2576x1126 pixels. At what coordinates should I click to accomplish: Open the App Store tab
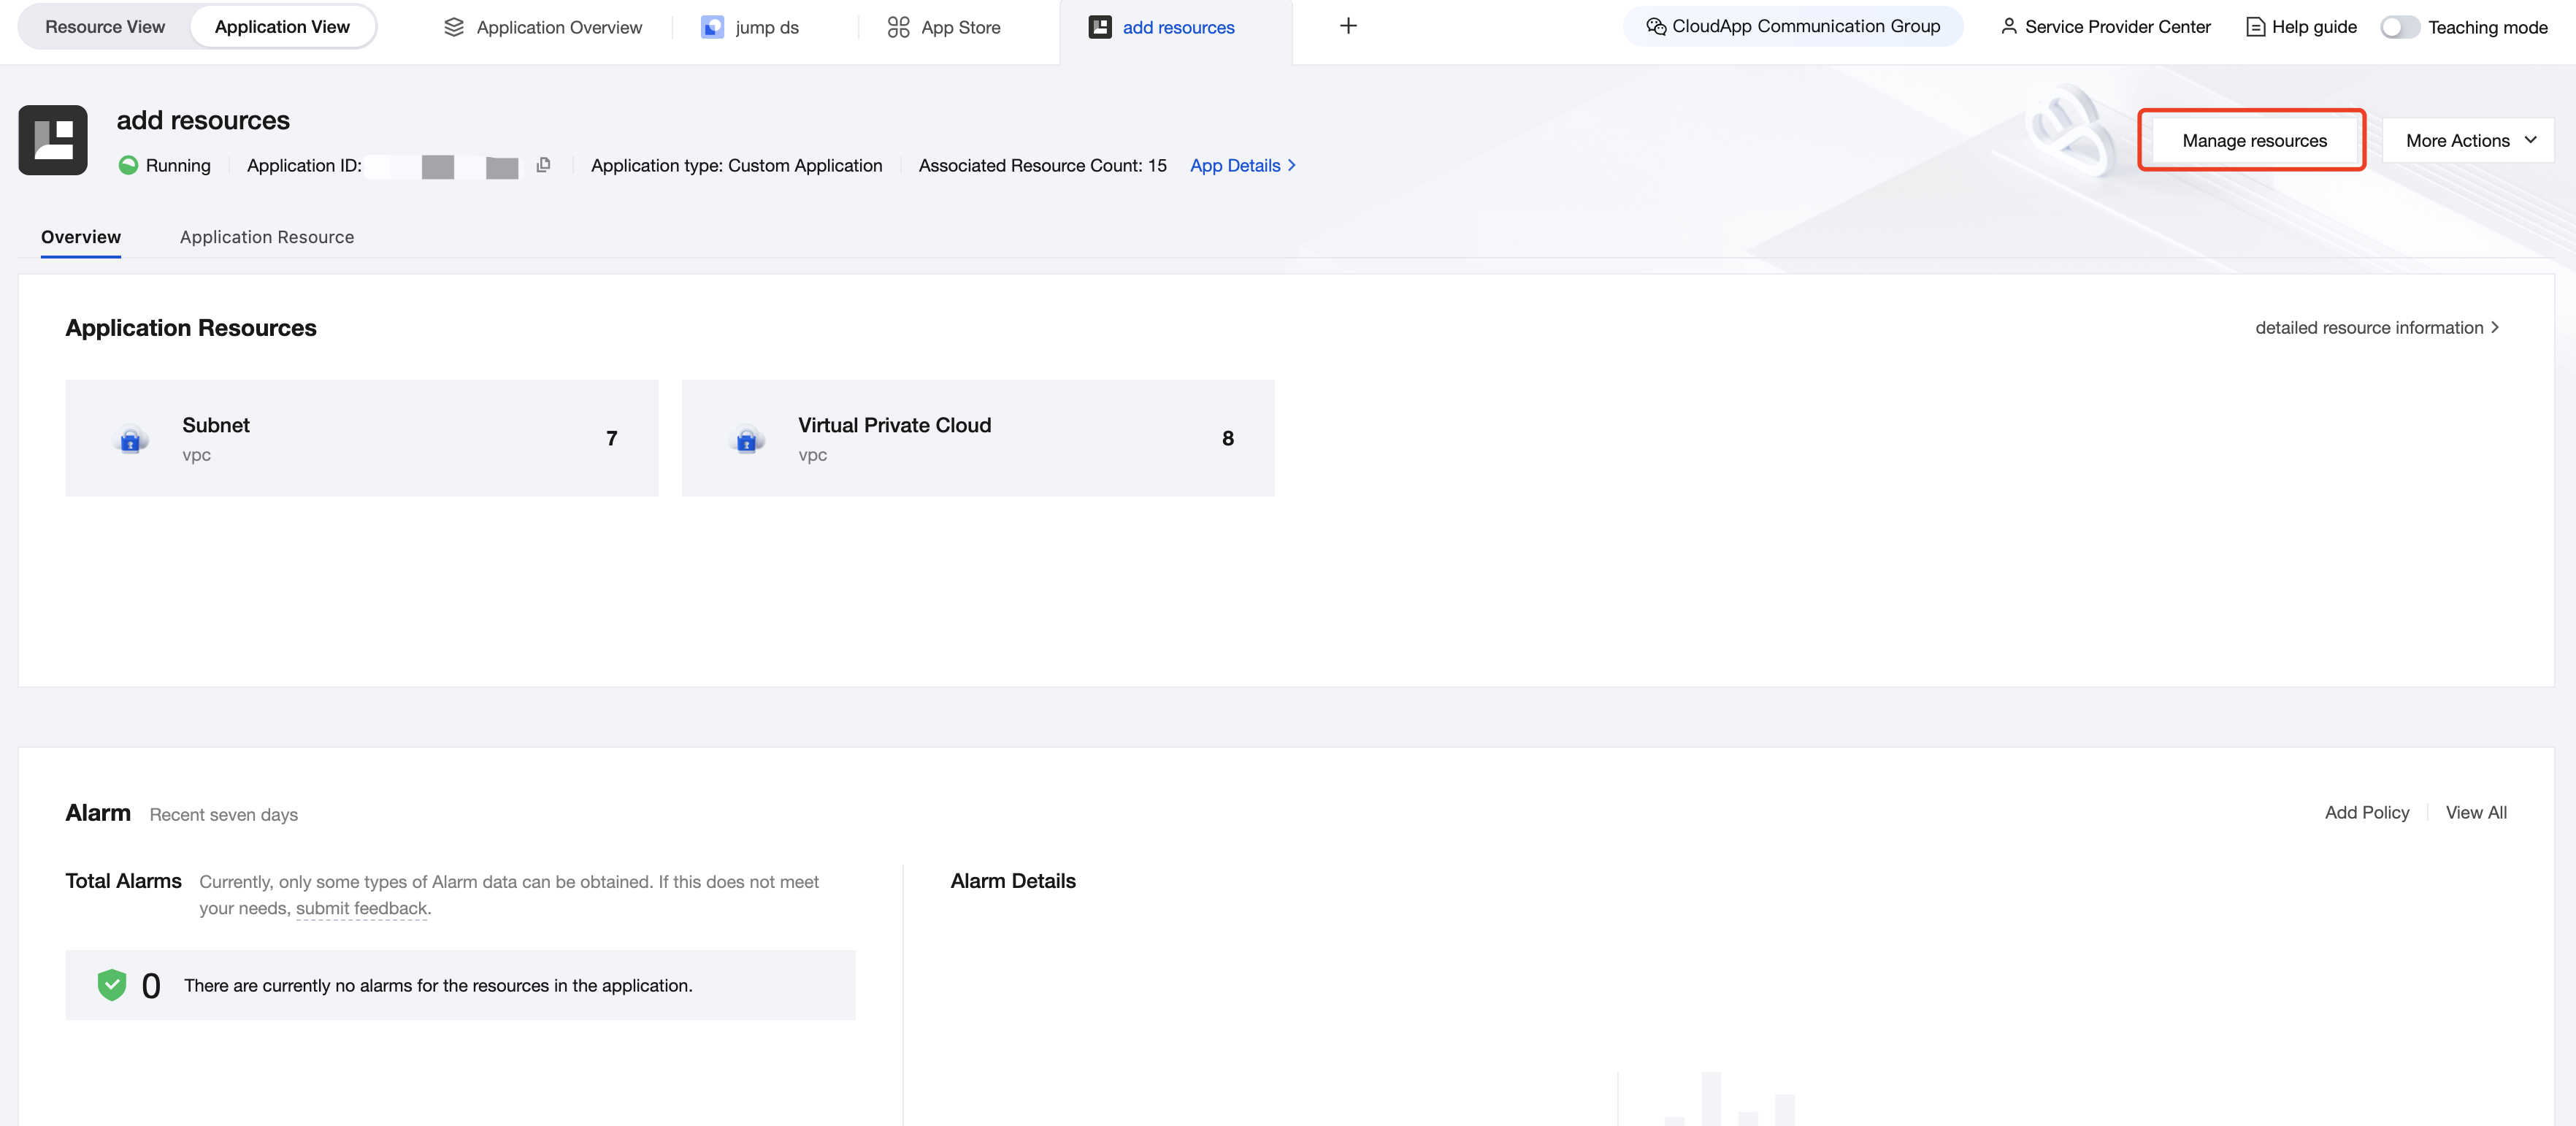pyautogui.click(x=944, y=27)
